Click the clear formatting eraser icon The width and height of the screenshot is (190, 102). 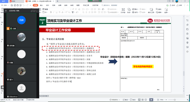click(79, 9)
